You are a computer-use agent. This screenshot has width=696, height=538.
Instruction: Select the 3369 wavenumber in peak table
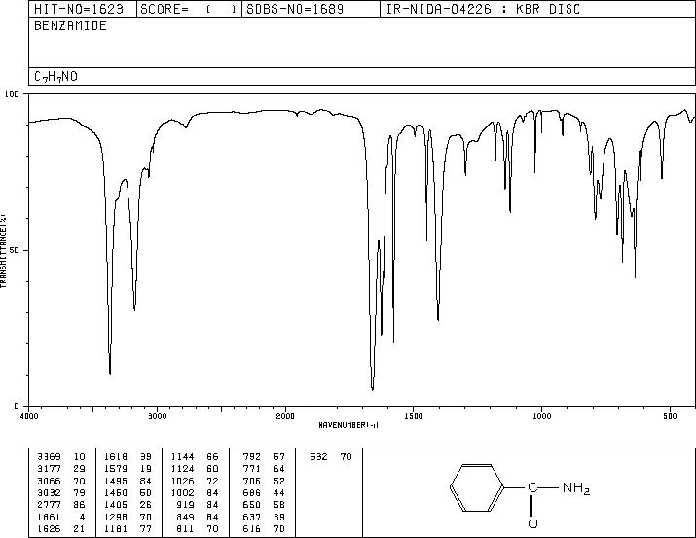[50, 457]
